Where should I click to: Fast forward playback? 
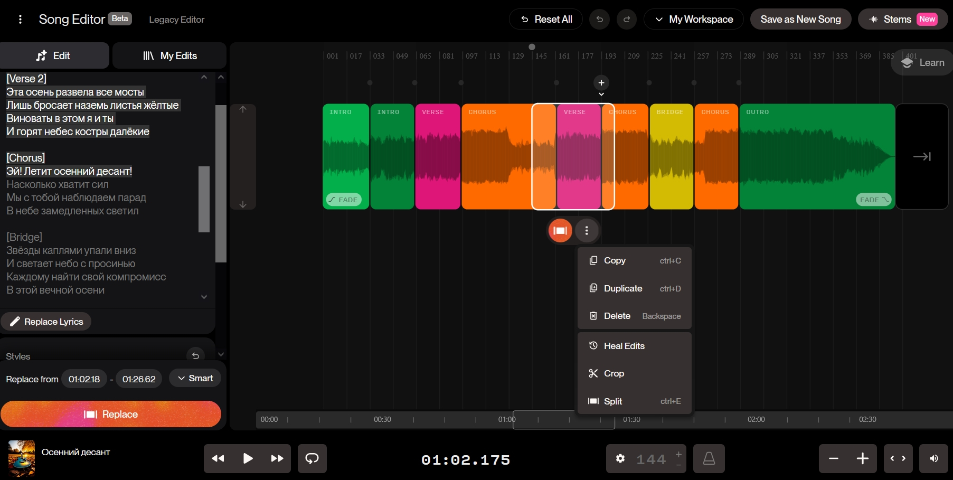[x=277, y=458]
